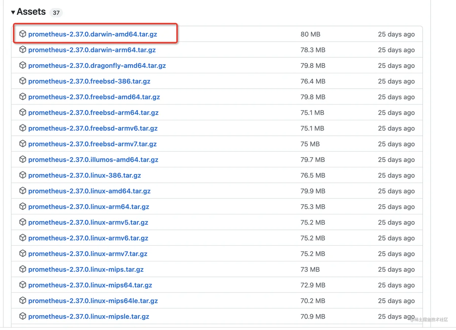Click package icon beside freebsd-amd64 asset

(23, 96)
